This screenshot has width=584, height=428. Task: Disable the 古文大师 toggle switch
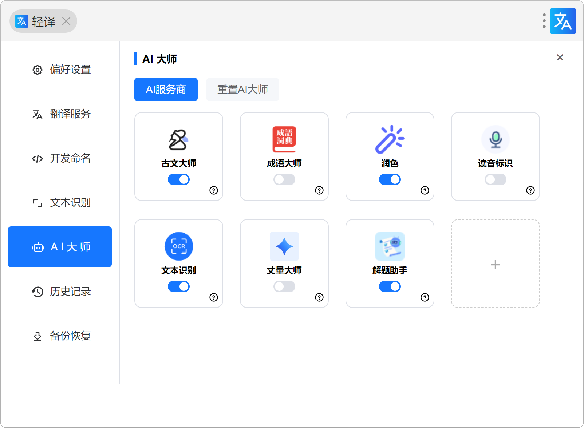[x=179, y=179]
